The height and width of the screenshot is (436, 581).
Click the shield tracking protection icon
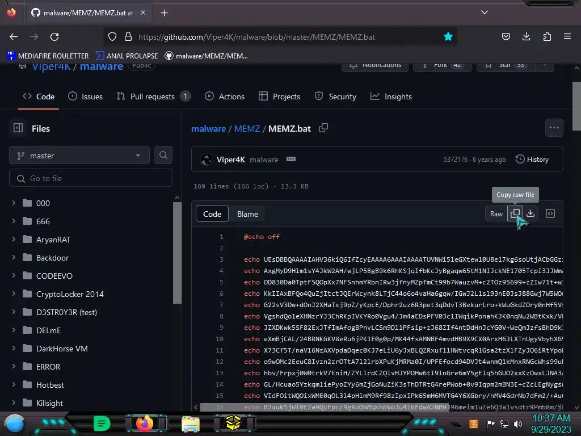(x=112, y=37)
